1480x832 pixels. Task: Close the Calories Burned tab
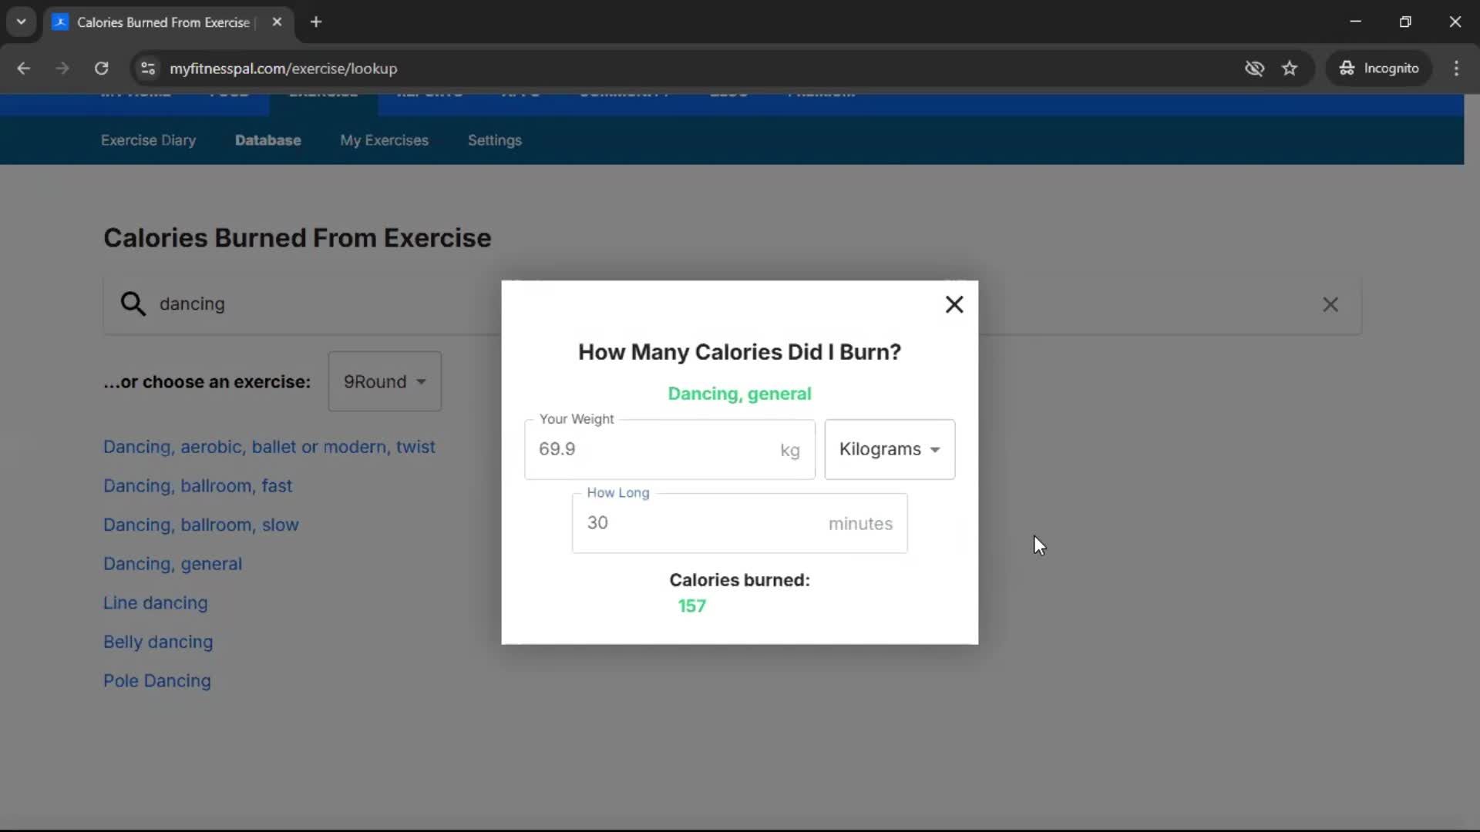(277, 22)
